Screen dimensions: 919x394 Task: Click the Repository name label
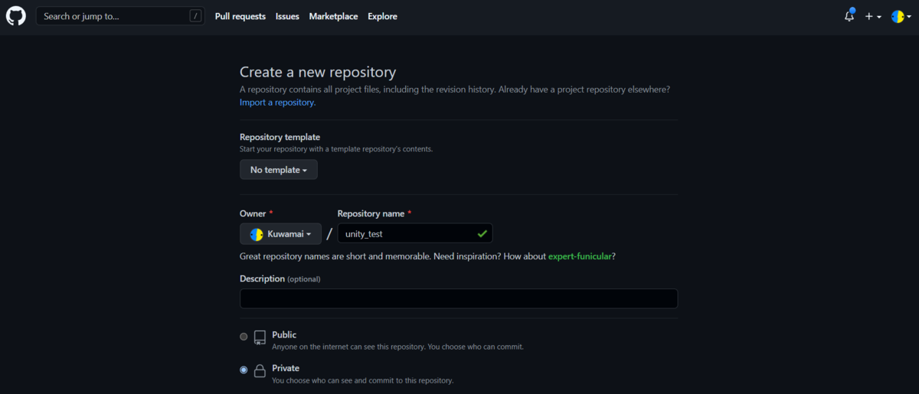[x=371, y=213]
